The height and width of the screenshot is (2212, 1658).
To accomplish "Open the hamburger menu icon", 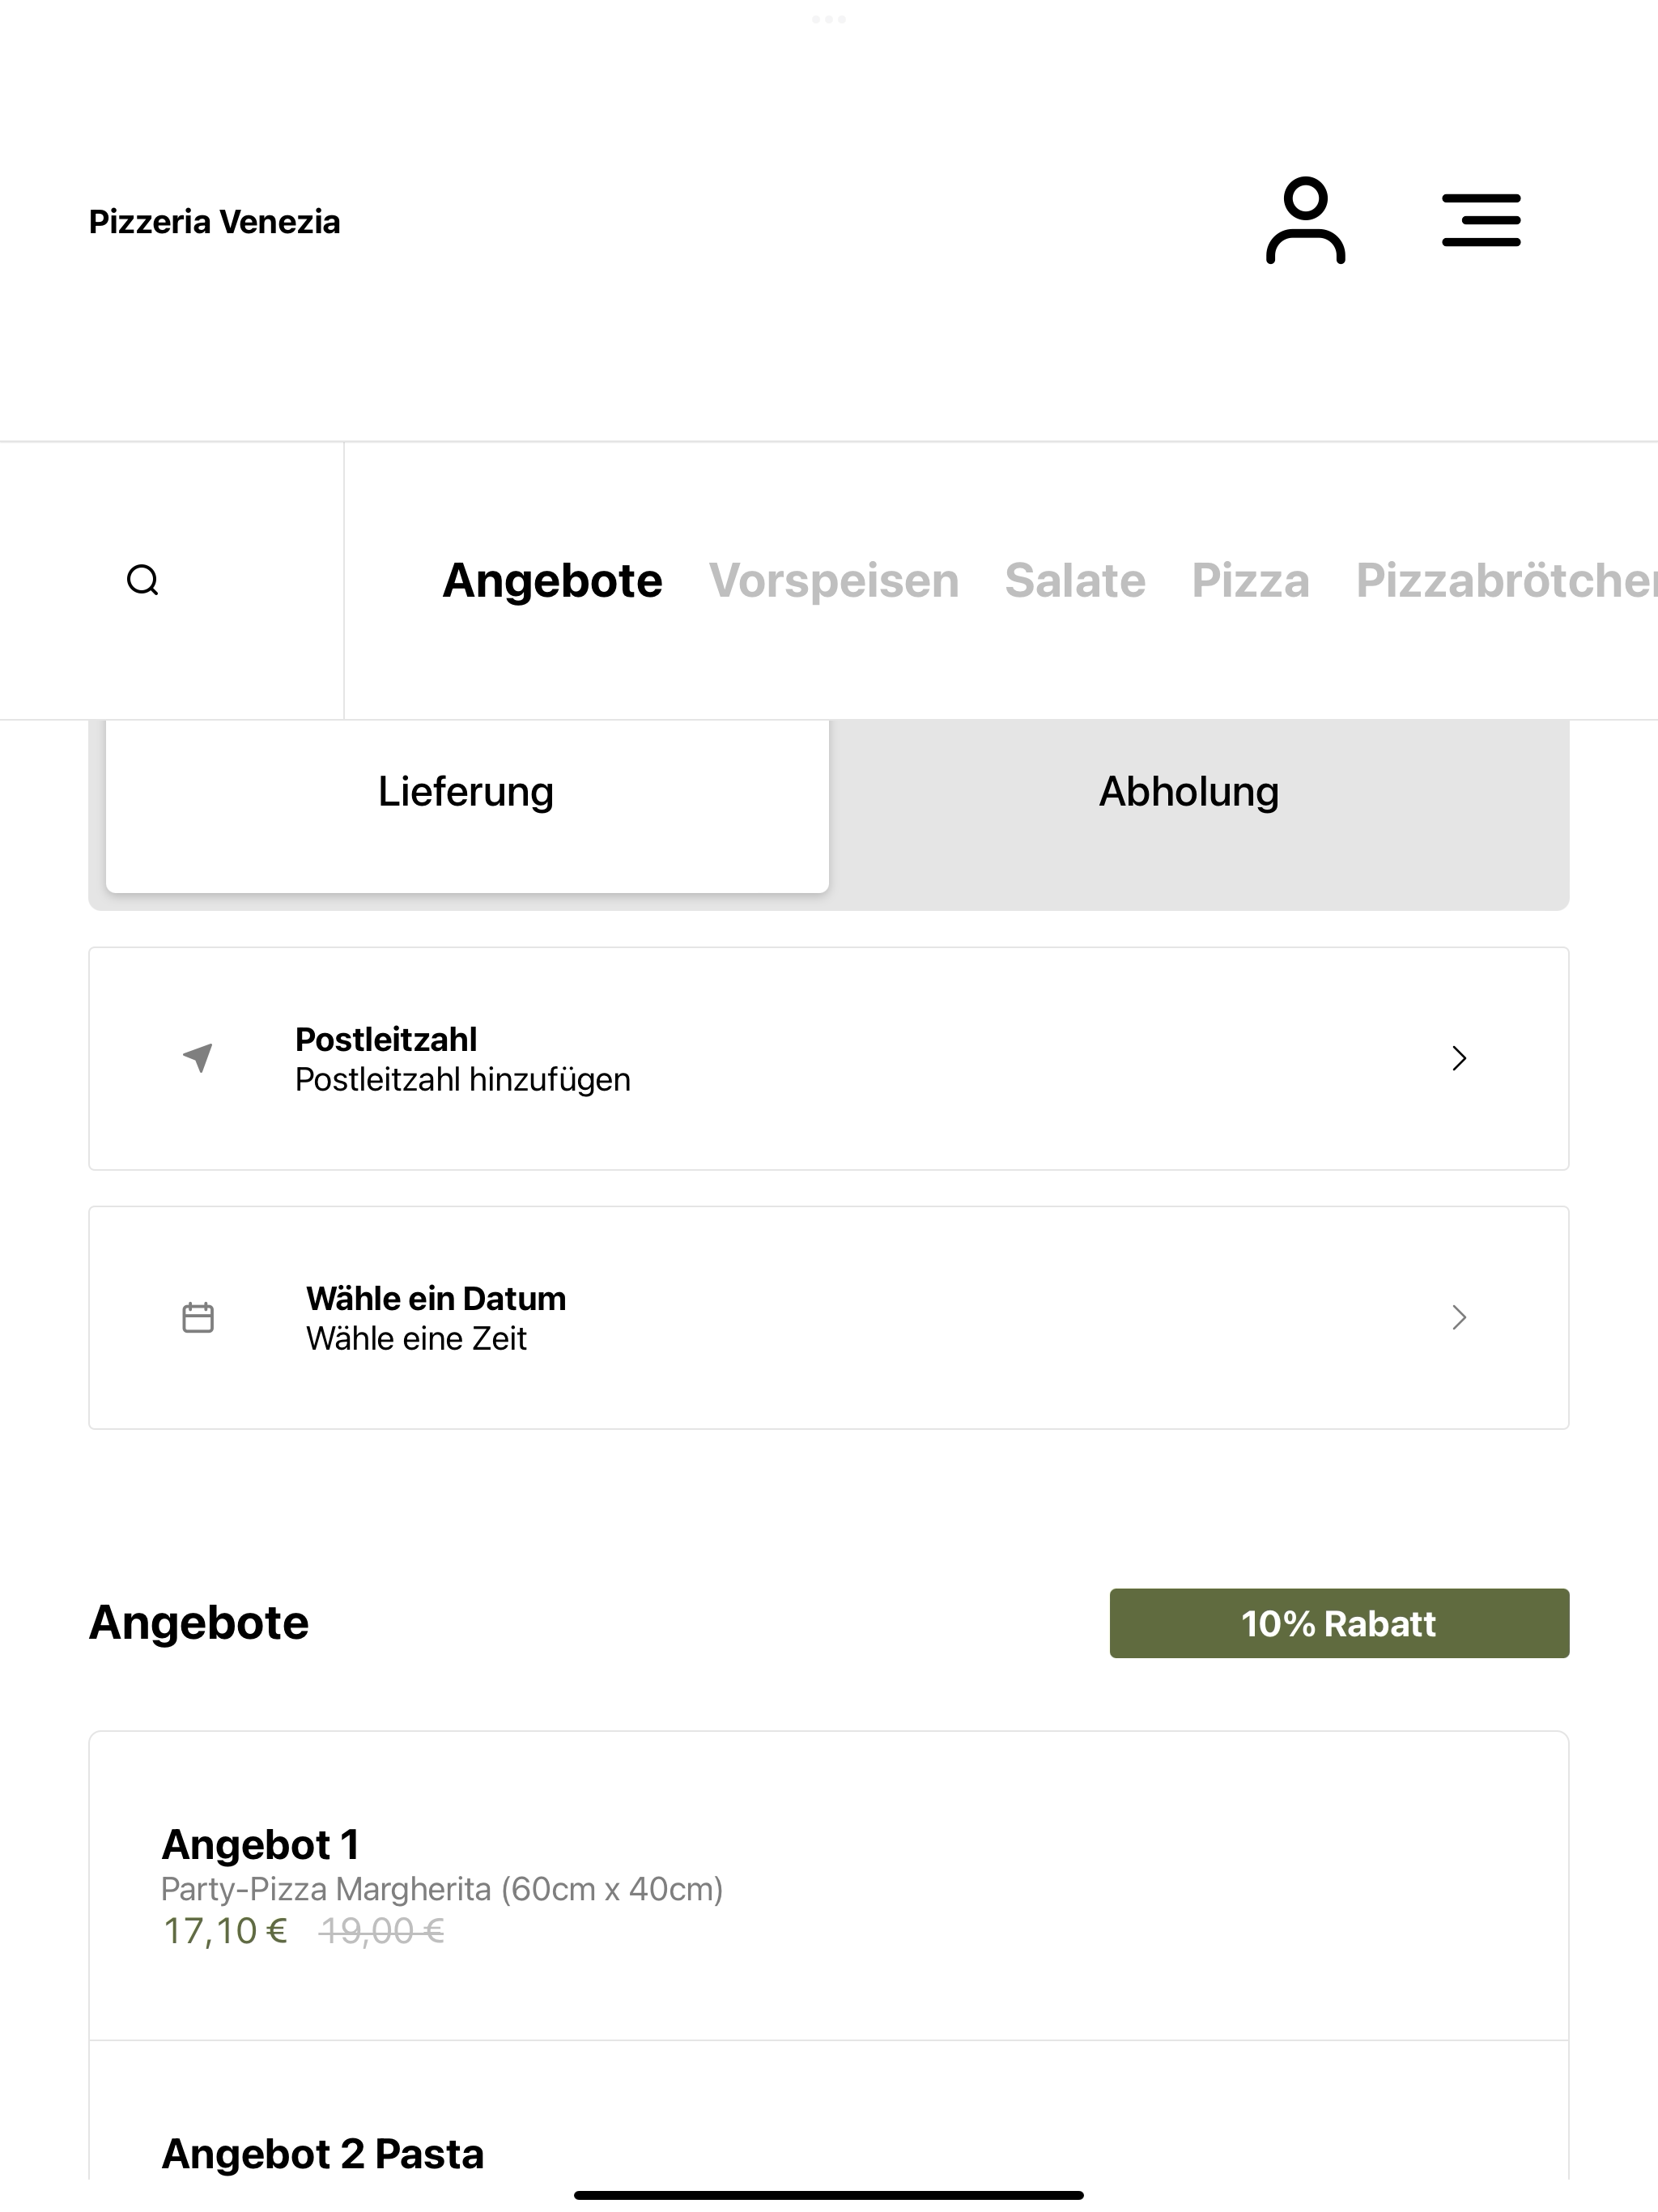I will point(1481,220).
